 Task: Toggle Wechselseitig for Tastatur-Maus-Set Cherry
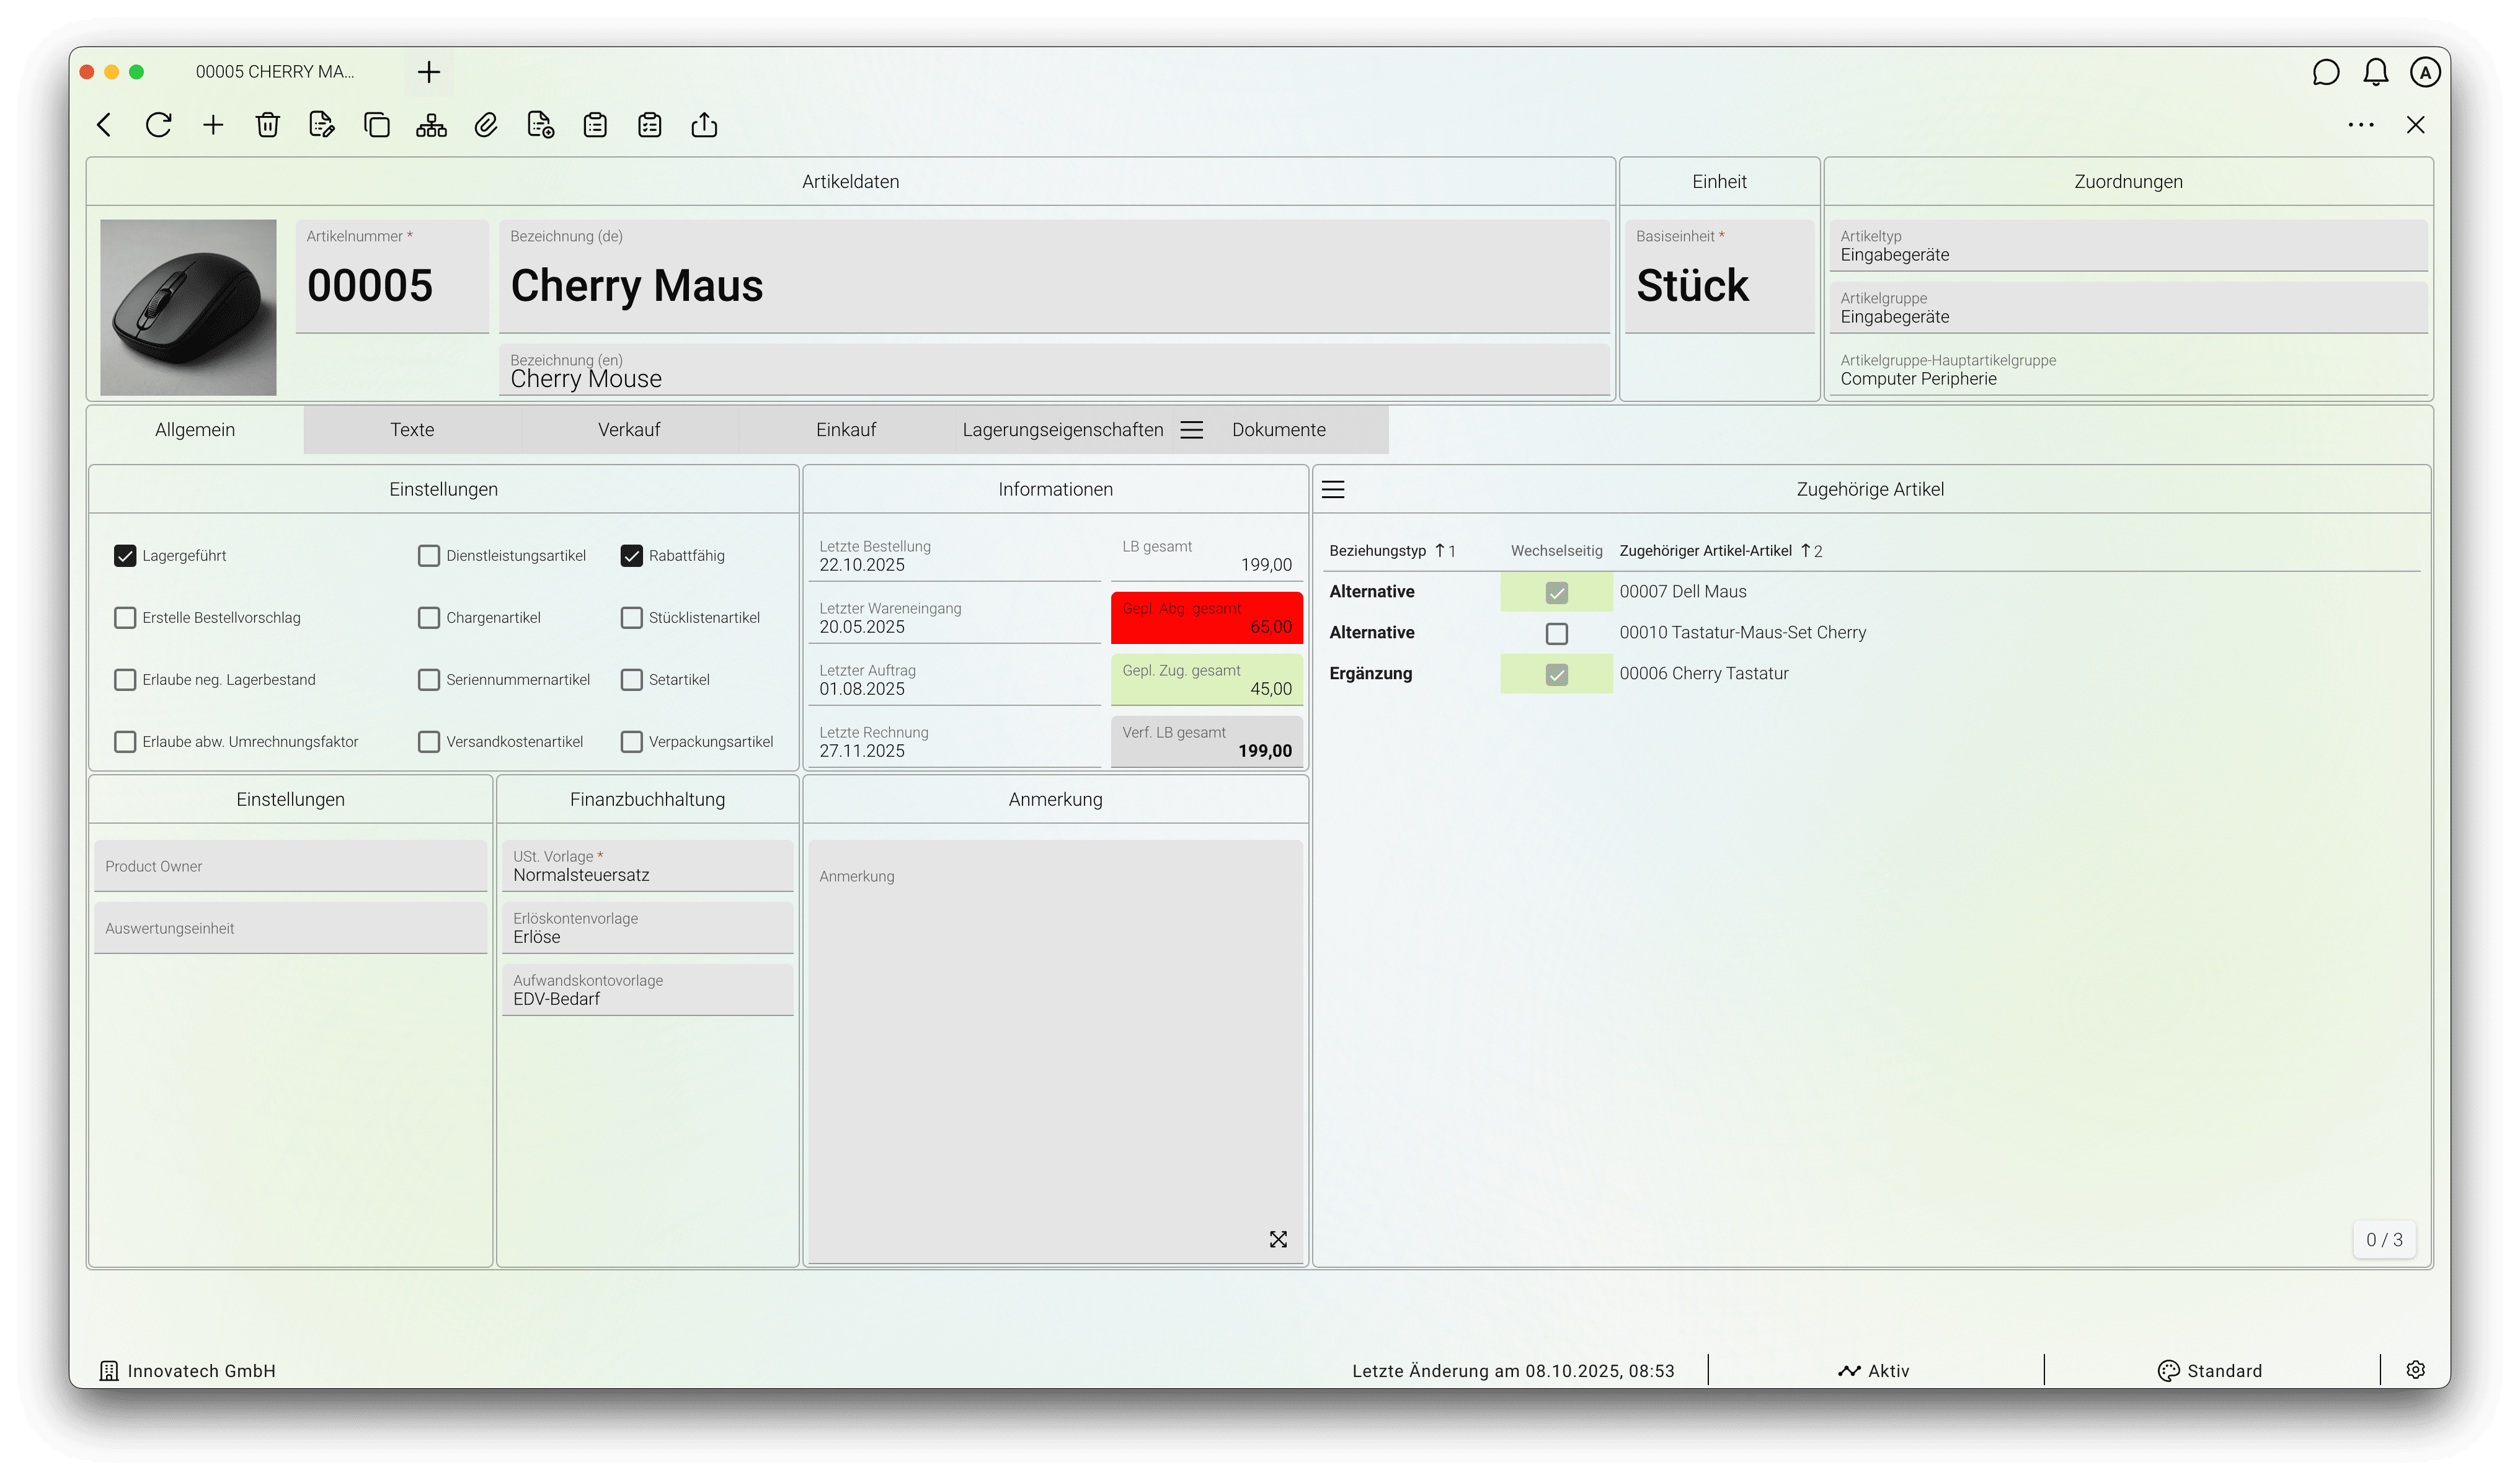click(1556, 633)
